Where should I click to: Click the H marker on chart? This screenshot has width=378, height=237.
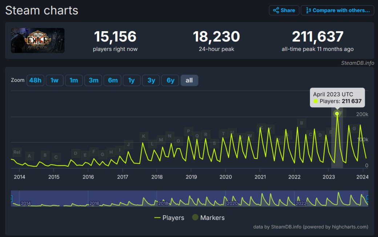pos(111,152)
